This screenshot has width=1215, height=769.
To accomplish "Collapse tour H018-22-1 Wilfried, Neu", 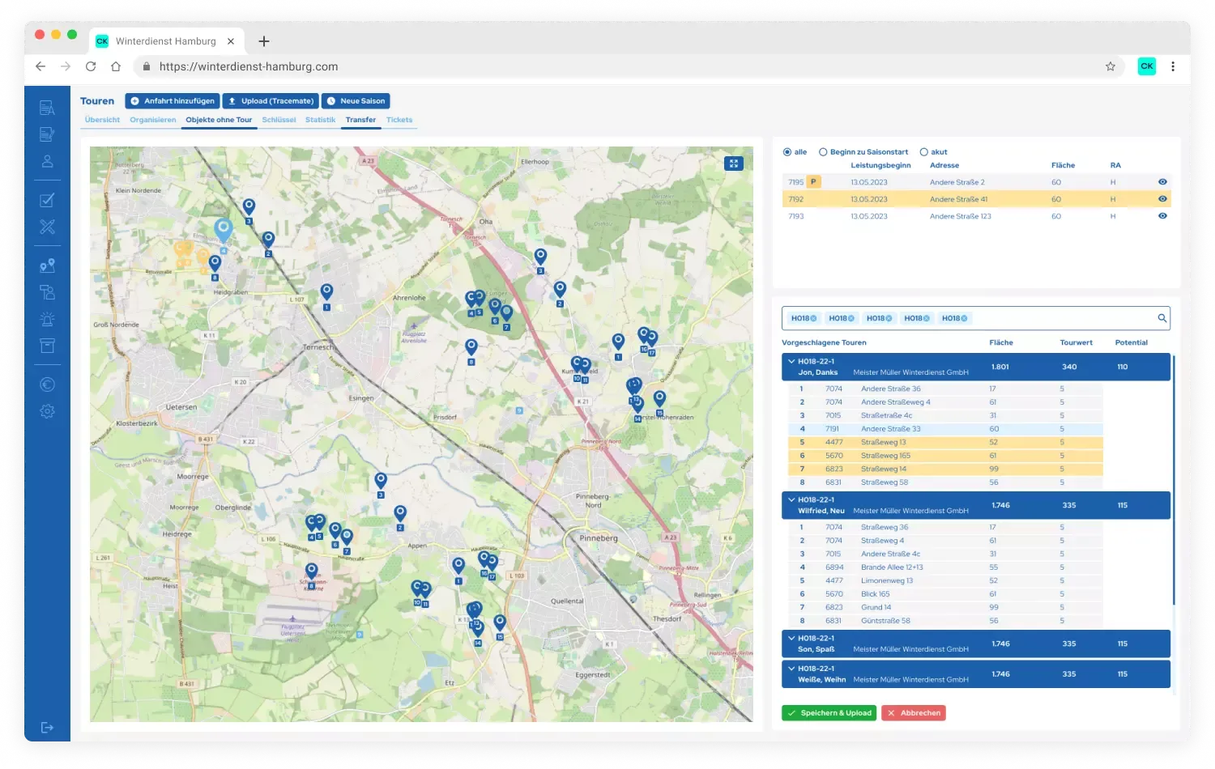I will pos(791,500).
